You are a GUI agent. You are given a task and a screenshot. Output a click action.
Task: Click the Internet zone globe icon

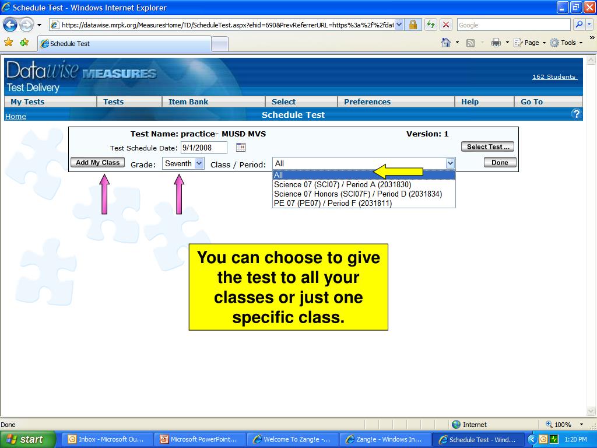pos(456,425)
